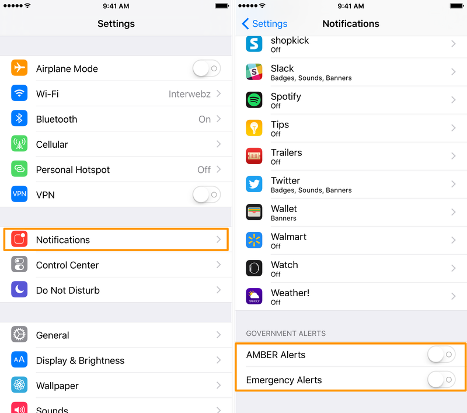Tap the Twitter bird icon
467x413 pixels.
click(x=254, y=184)
